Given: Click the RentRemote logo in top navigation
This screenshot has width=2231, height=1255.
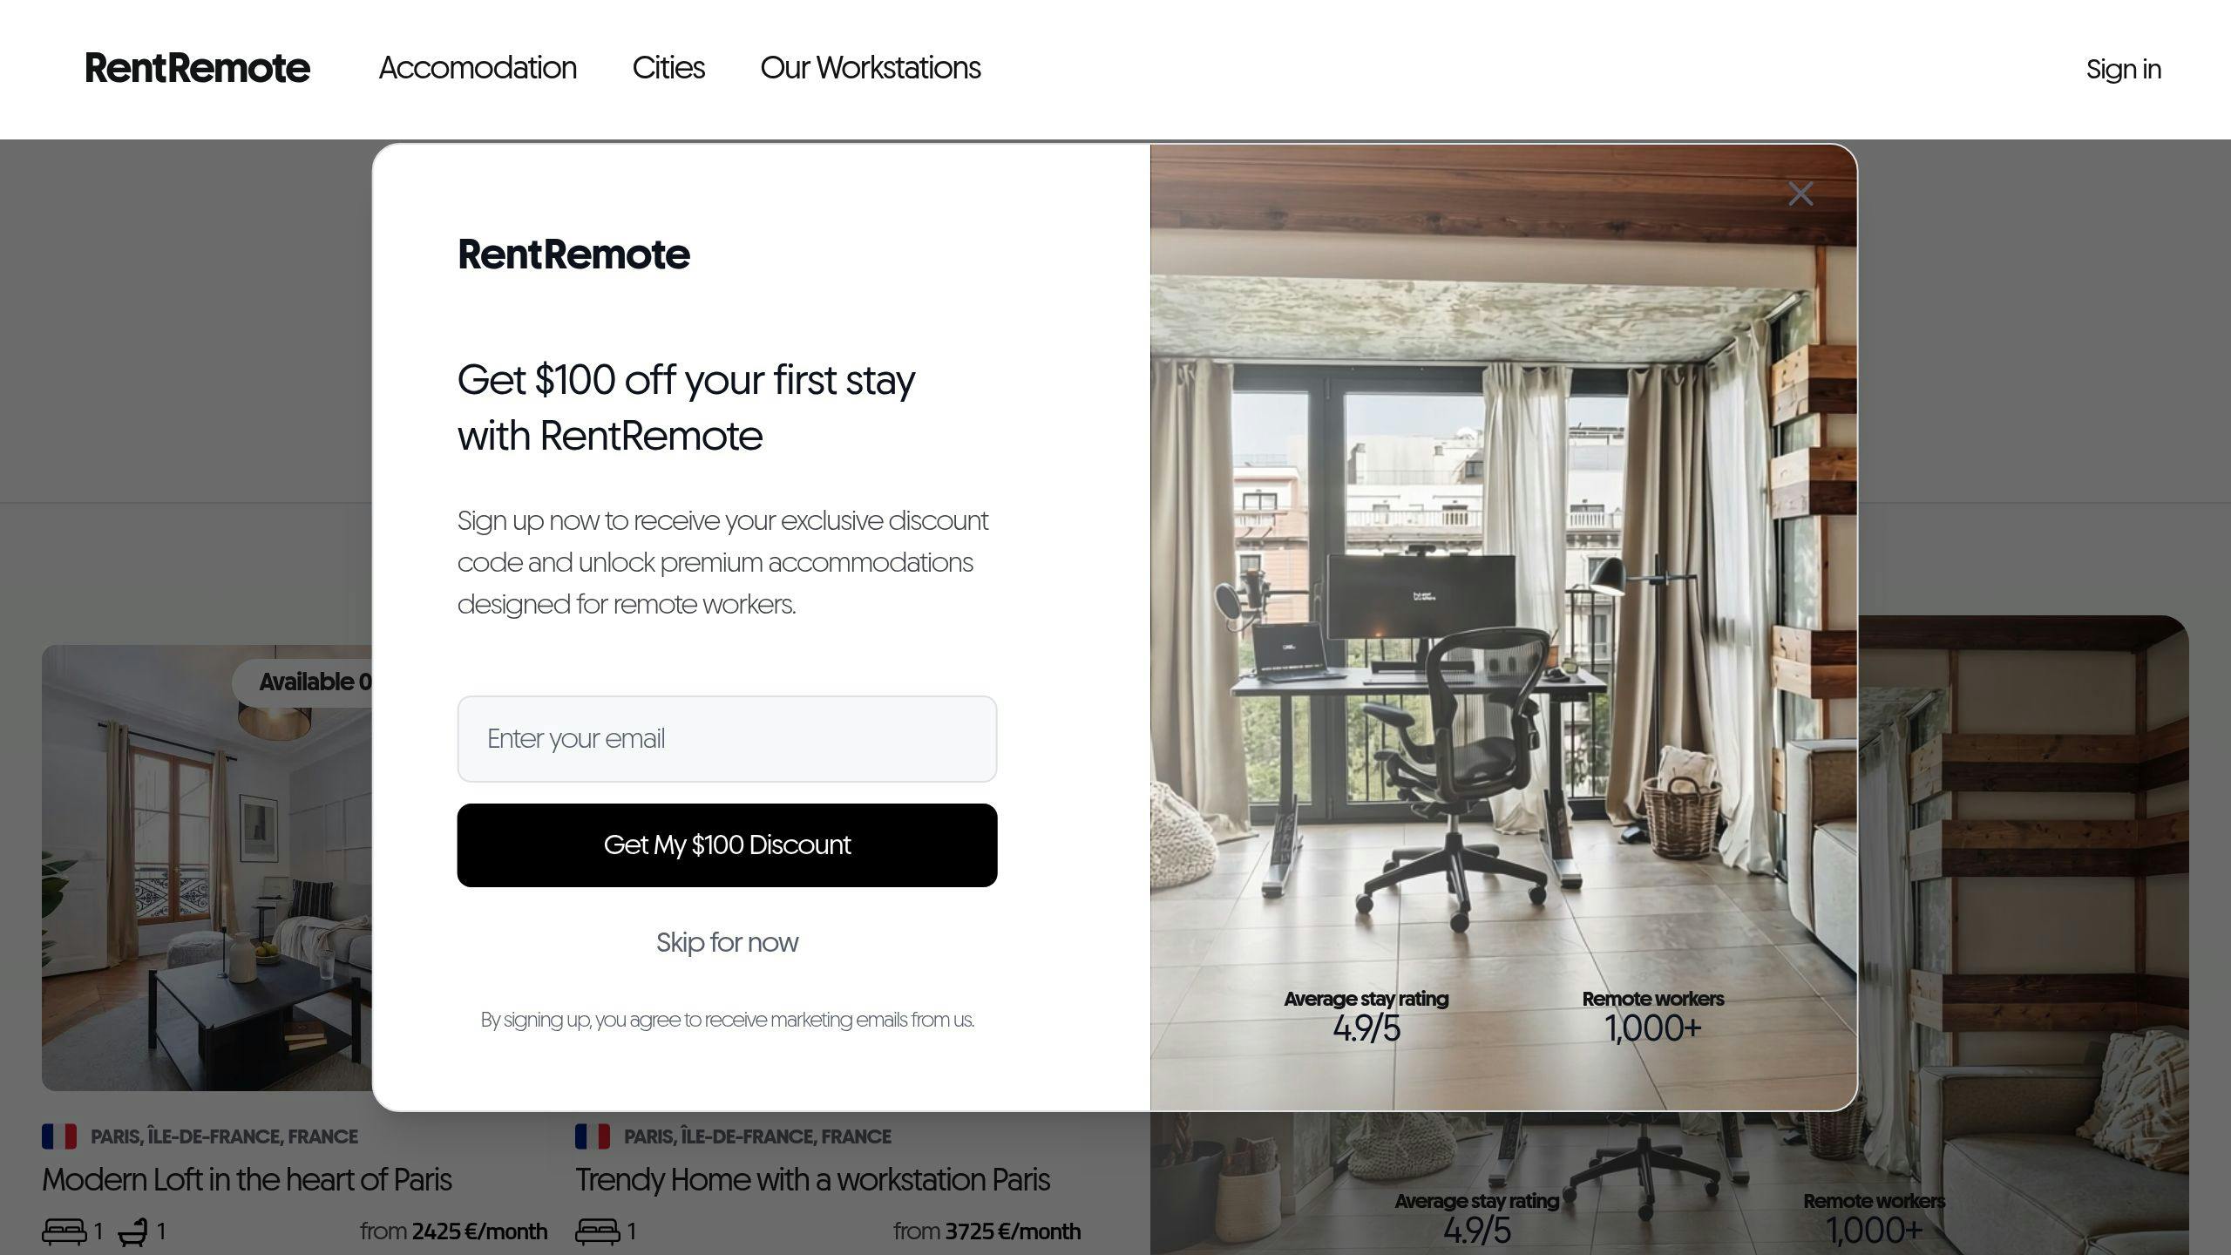Looking at the screenshot, I should (196, 67).
